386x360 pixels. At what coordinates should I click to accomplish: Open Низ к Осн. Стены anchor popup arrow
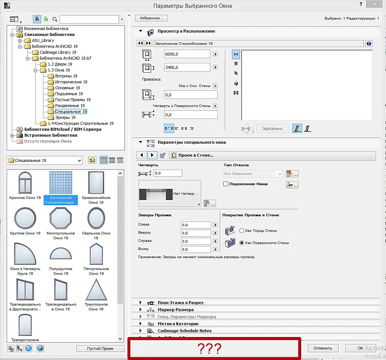point(215,86)
